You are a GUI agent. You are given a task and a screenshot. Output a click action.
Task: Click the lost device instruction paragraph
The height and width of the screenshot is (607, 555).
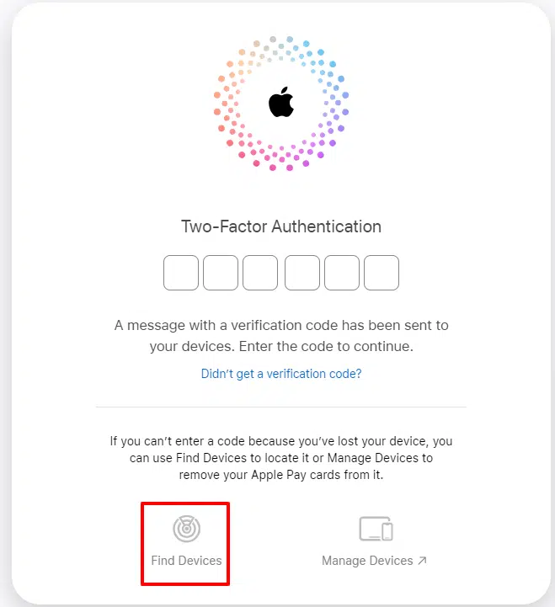point(281,458)
